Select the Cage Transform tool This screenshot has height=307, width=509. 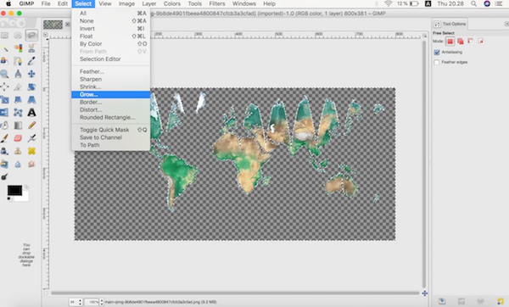[18, 113]
